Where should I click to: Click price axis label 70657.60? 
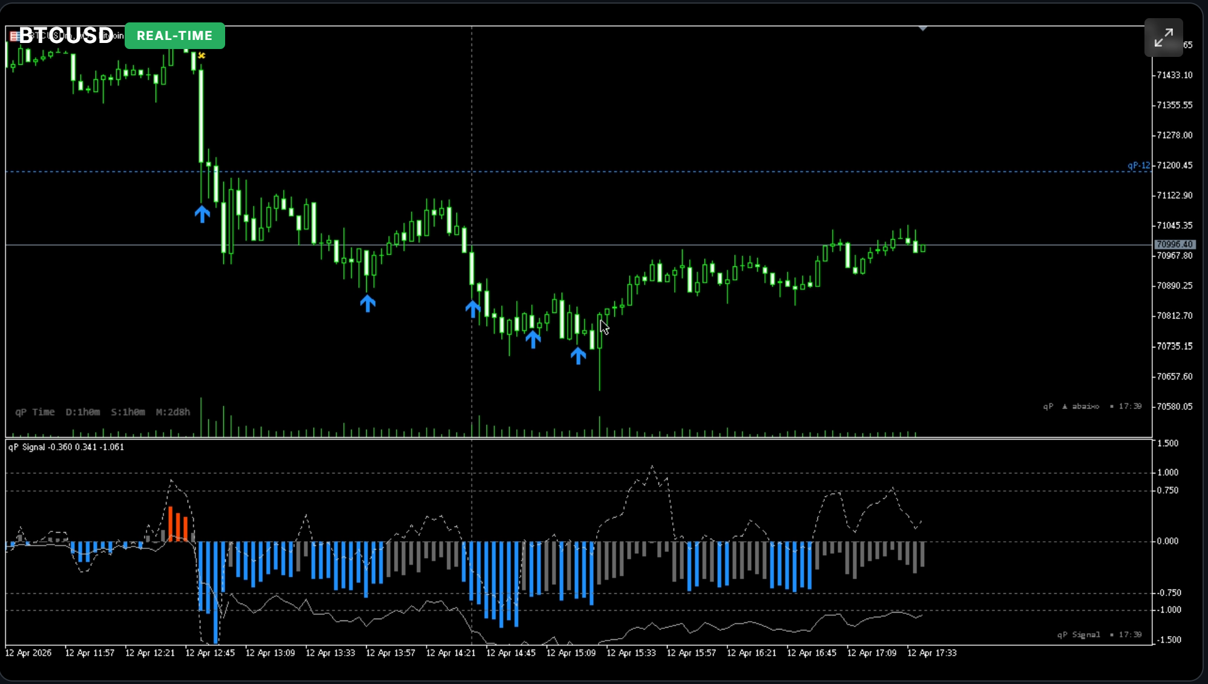tap(1174, 377)
